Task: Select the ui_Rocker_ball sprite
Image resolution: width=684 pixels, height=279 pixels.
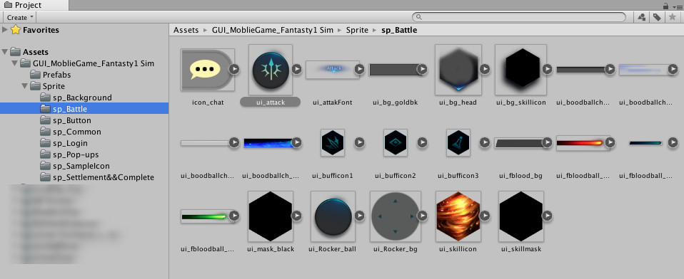Action: click(333, 216)
